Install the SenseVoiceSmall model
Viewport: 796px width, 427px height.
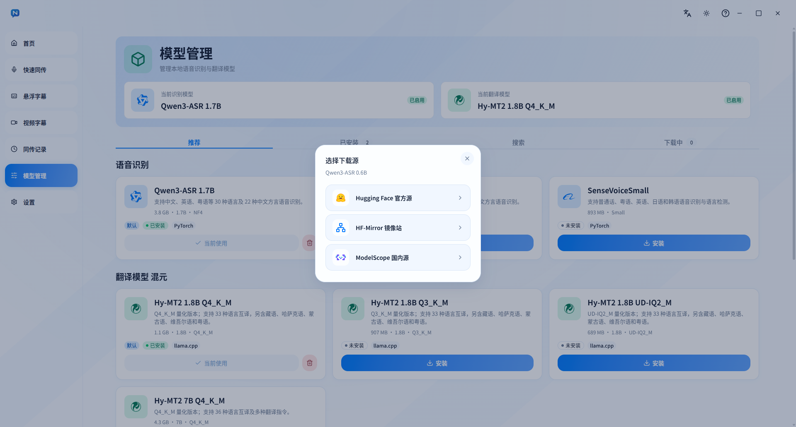(654, 243)
